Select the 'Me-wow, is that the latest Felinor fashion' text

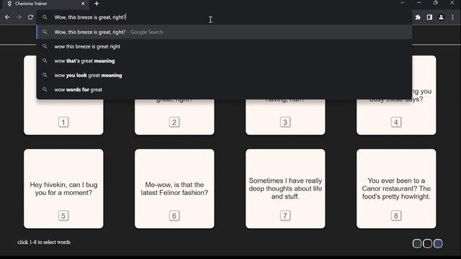(174, 188)
